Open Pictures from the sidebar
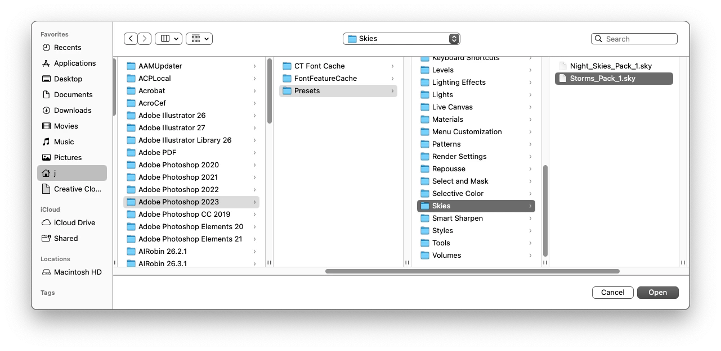 click(72, 158)
